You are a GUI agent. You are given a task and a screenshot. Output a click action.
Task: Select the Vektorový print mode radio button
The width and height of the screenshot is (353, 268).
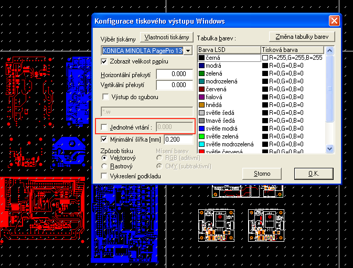104,158
